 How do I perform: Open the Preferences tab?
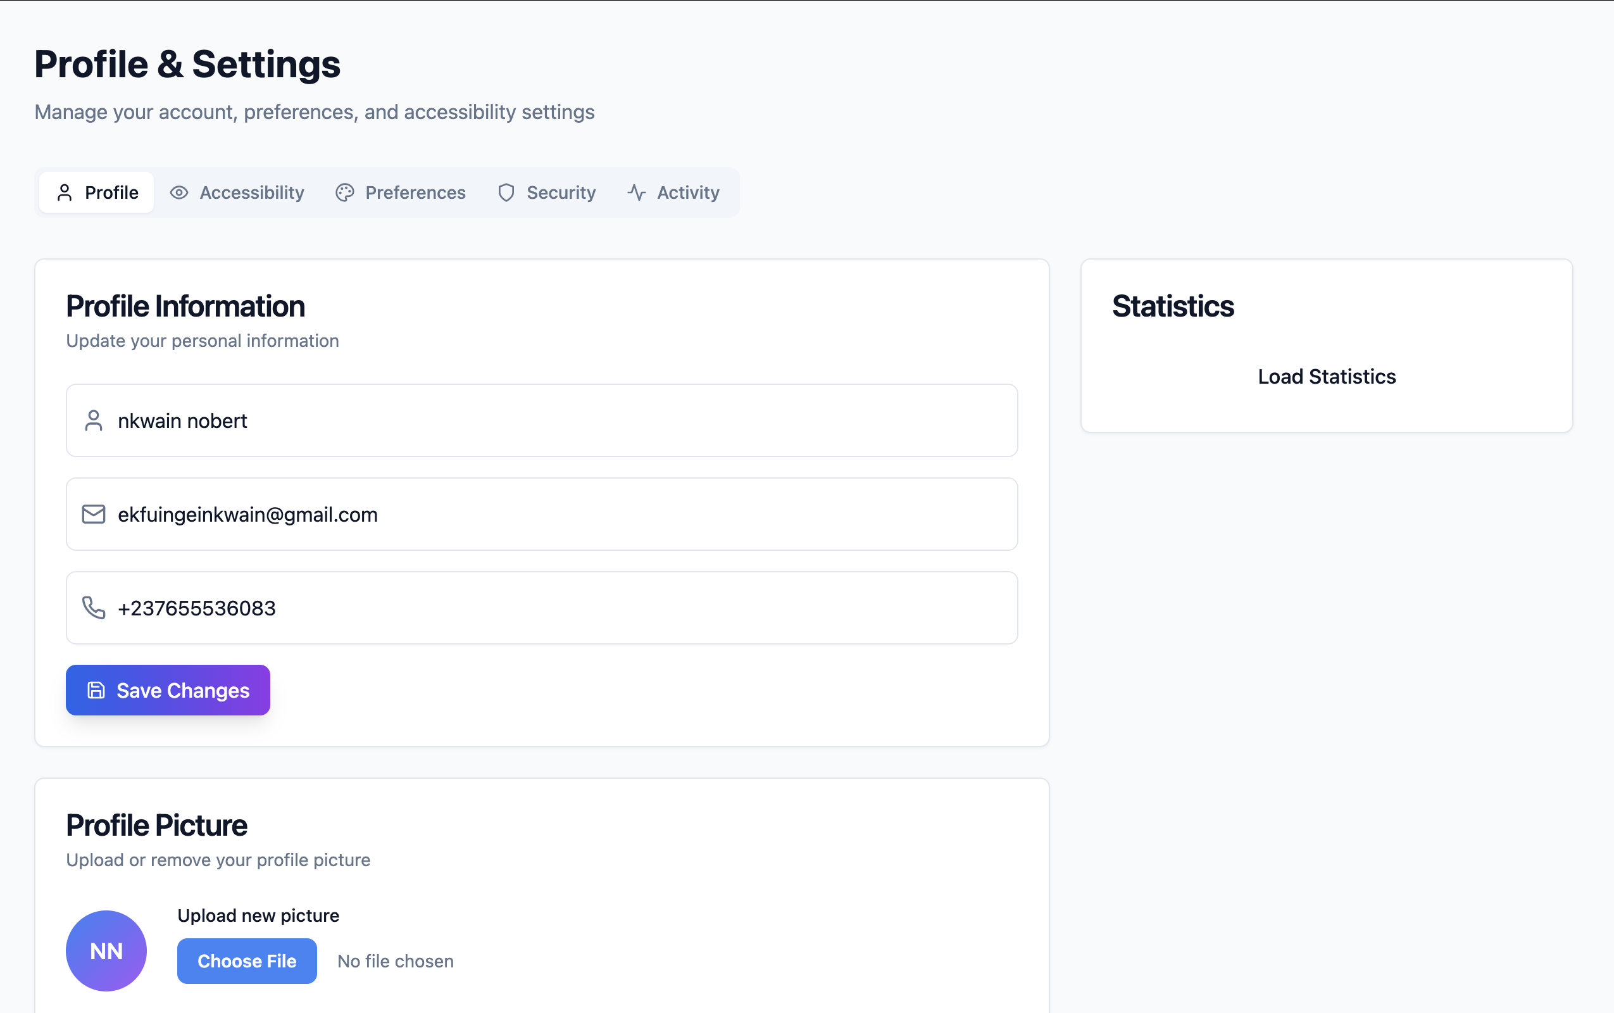pyautogui.click(x=401, y=193)
